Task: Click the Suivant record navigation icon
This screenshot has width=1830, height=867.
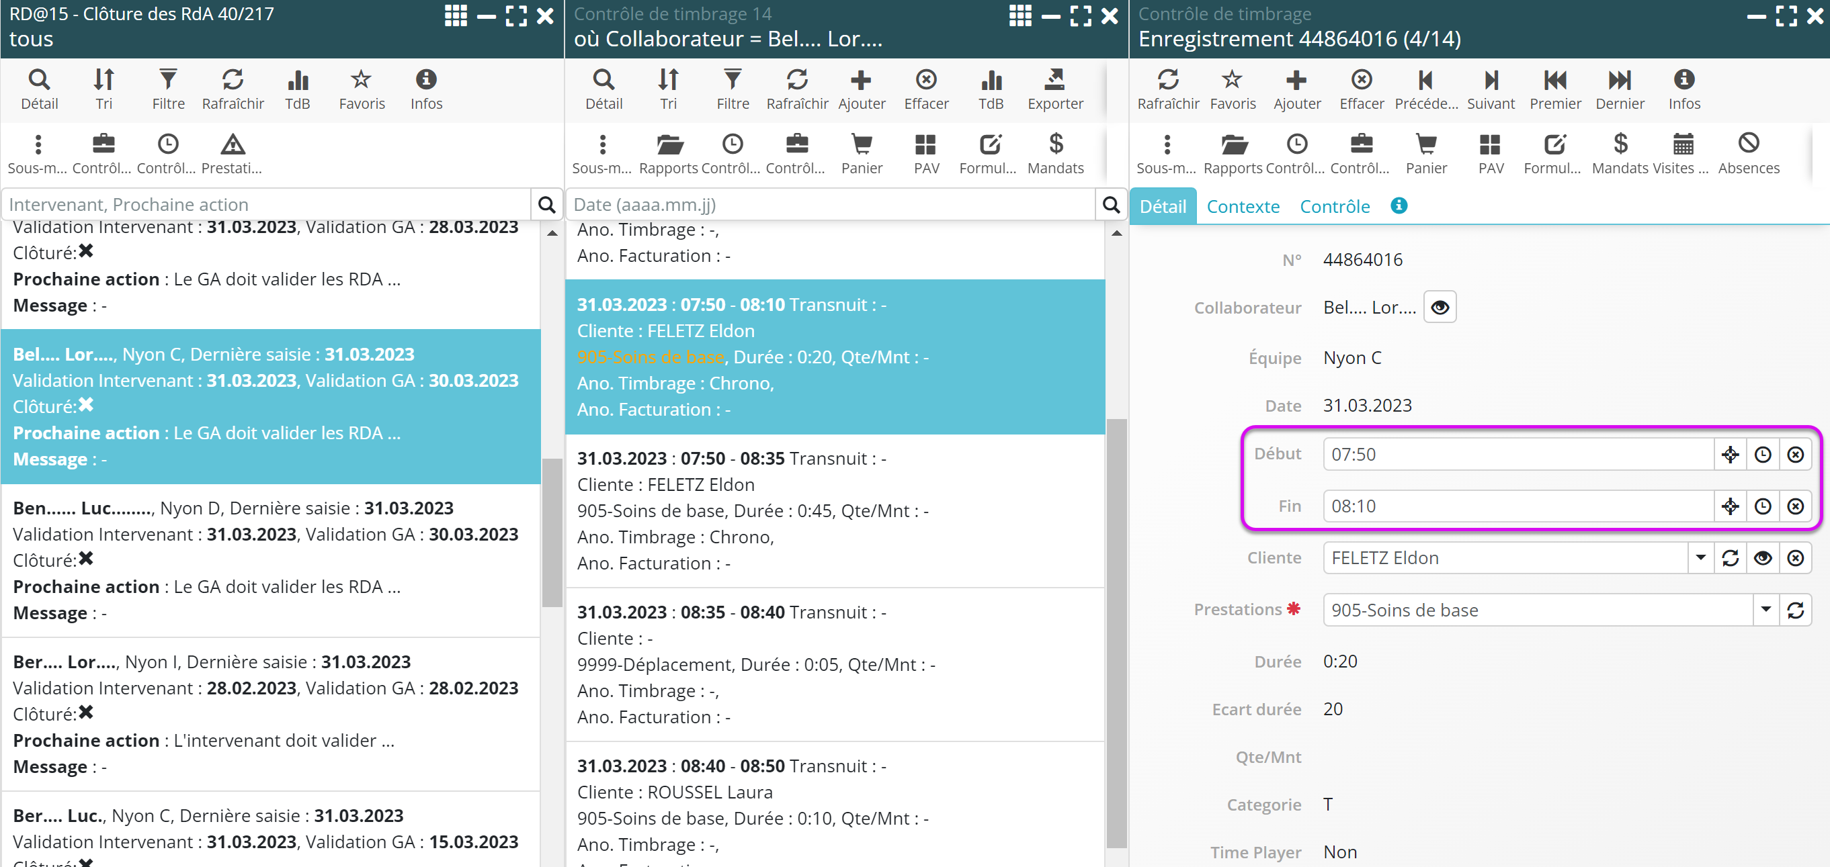Action: pos(1491,80)
